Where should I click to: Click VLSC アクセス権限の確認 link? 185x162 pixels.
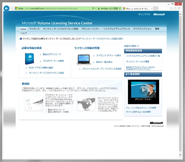41,68
